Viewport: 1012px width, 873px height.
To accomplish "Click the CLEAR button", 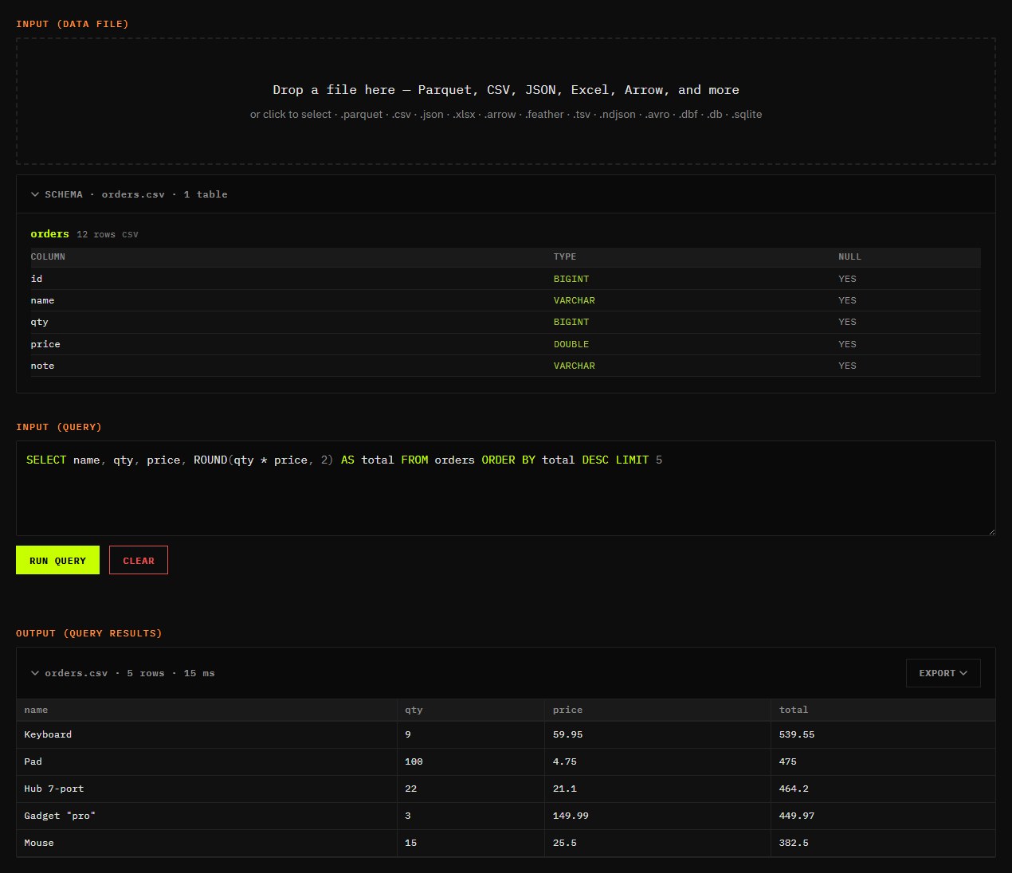I will pyautogui.click(x=139, y=560).
